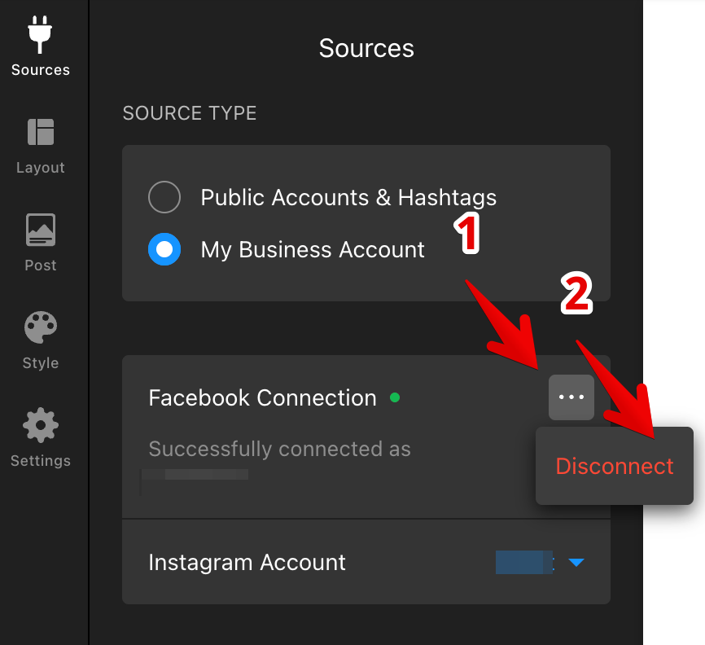This screenshot has height=645, width=705.
Task: Open the Post tab image icon
Action: [x=41, y=230]
